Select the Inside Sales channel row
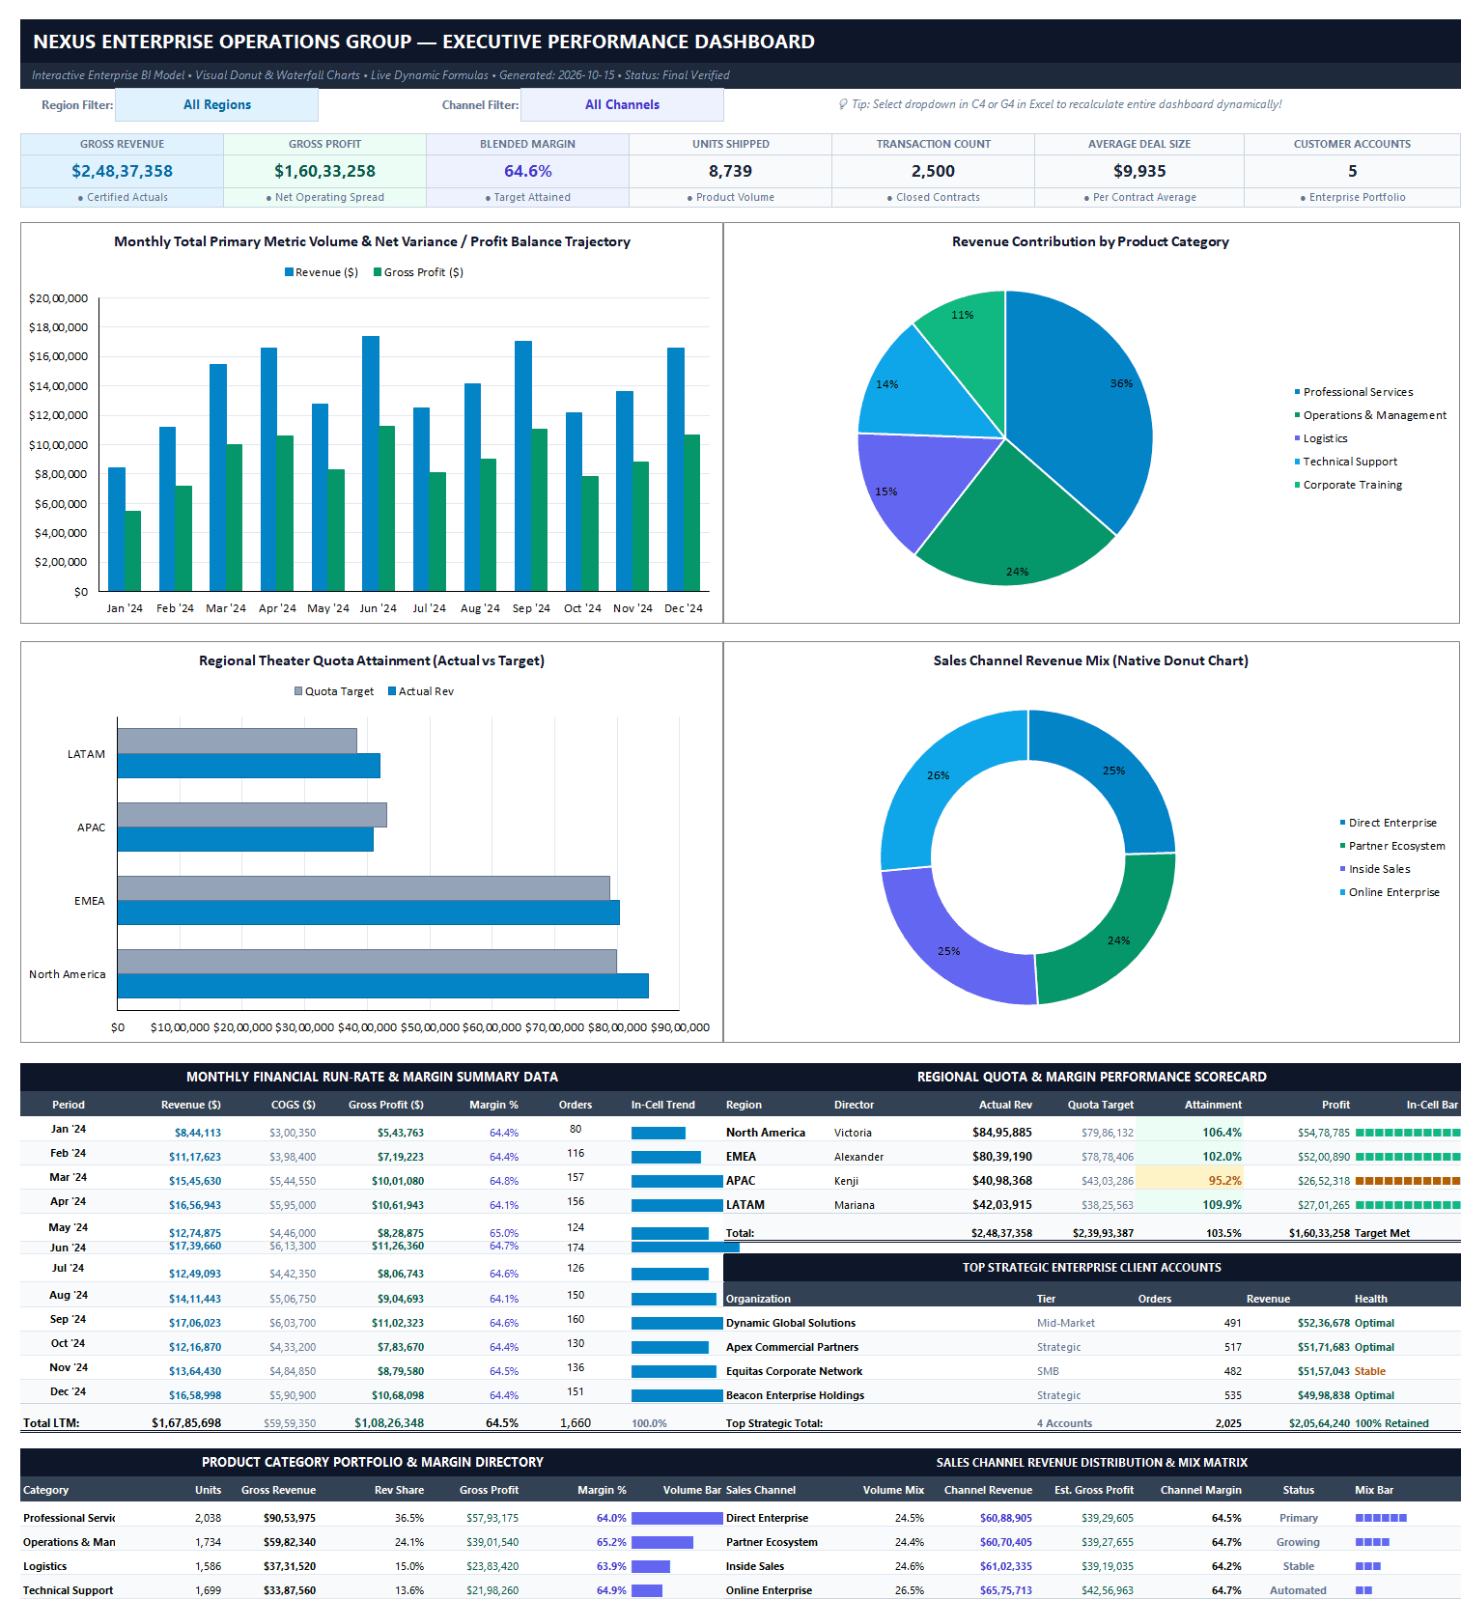 [1092, 1566]
